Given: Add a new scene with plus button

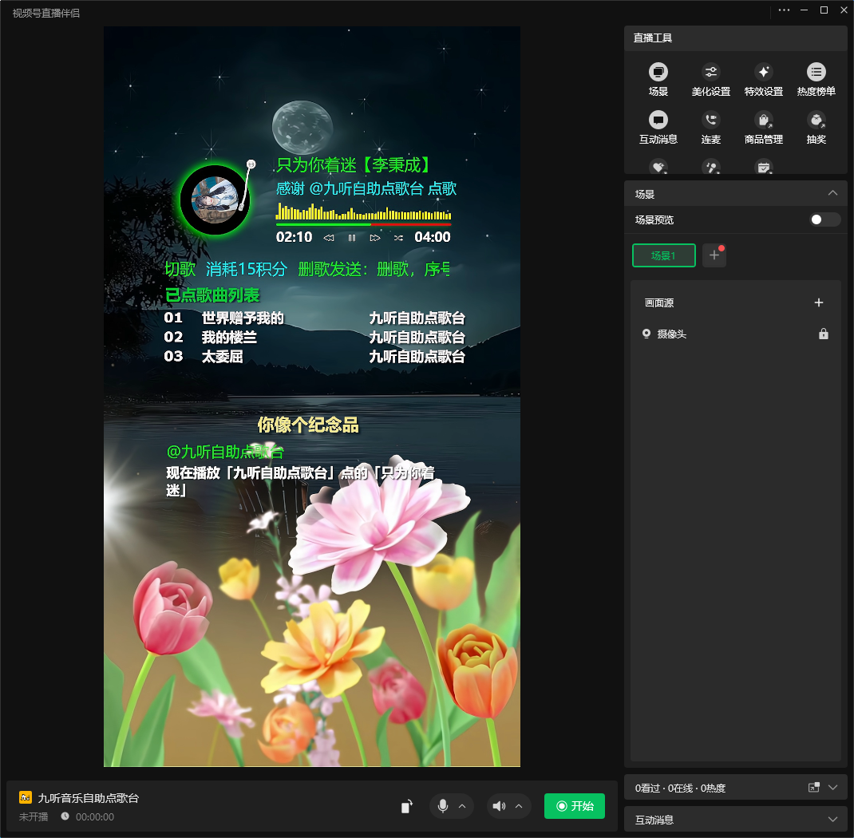Looking at the screenshot, I should point(714,255).
